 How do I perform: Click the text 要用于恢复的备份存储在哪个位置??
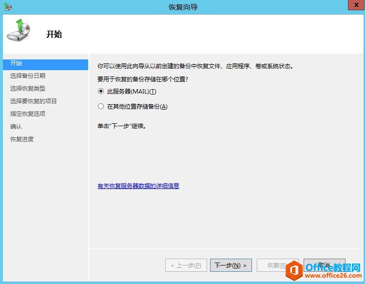[x=142, y=79]
